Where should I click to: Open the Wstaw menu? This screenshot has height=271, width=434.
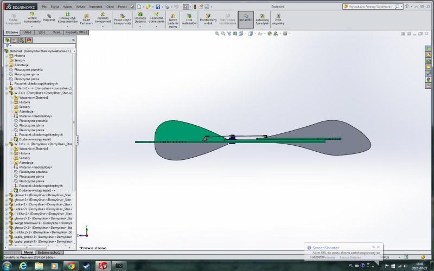pos(80,7)
